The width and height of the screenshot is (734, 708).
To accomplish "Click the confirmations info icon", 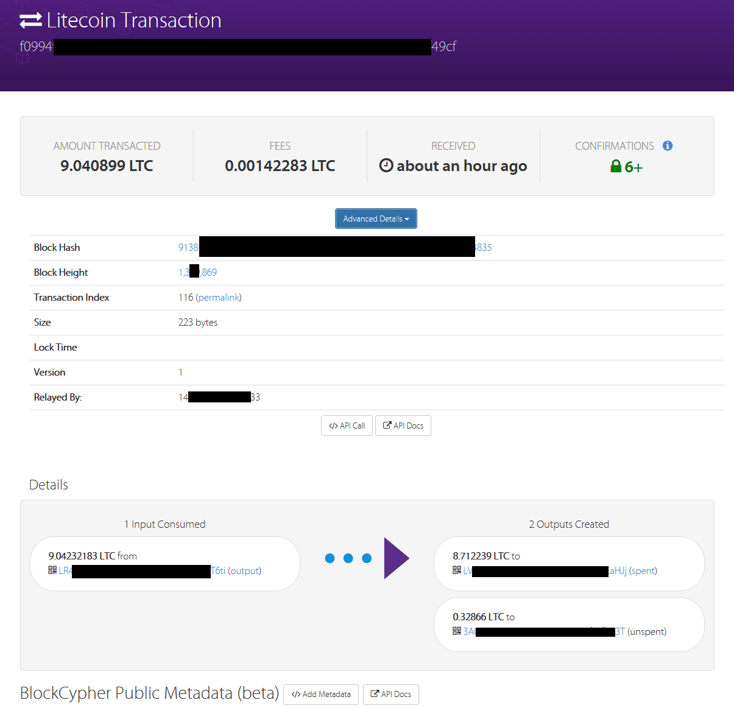I will tap(668, 145).
